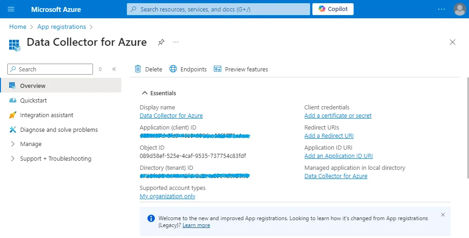
Task: Open the more options ellipsis beside title
Action: [175, 42]
